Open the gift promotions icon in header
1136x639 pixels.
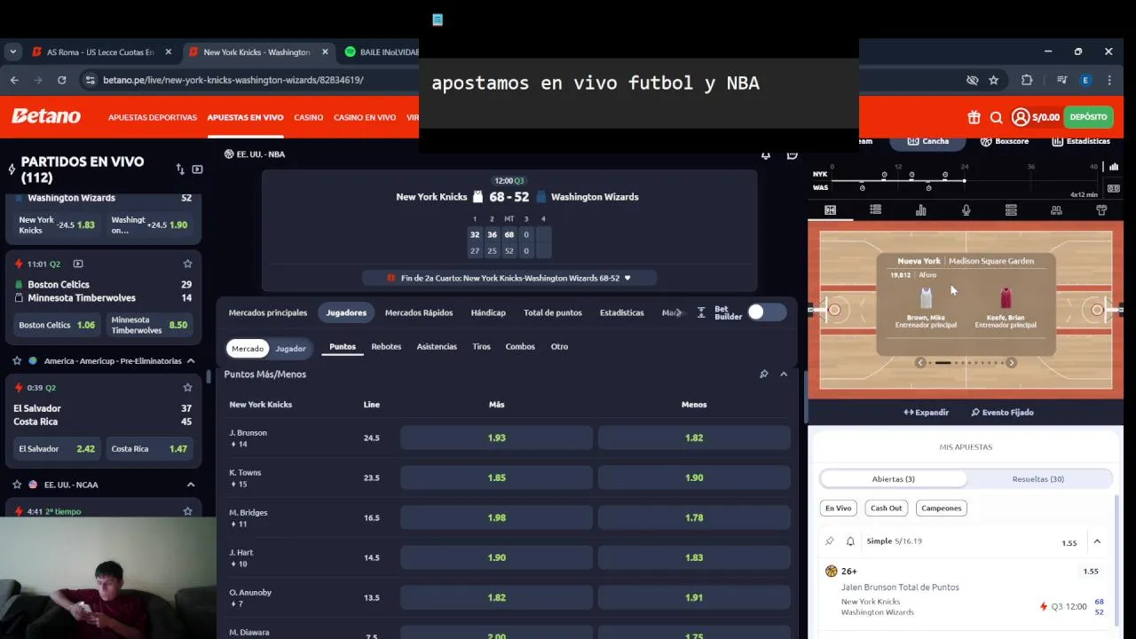[974, 117]
